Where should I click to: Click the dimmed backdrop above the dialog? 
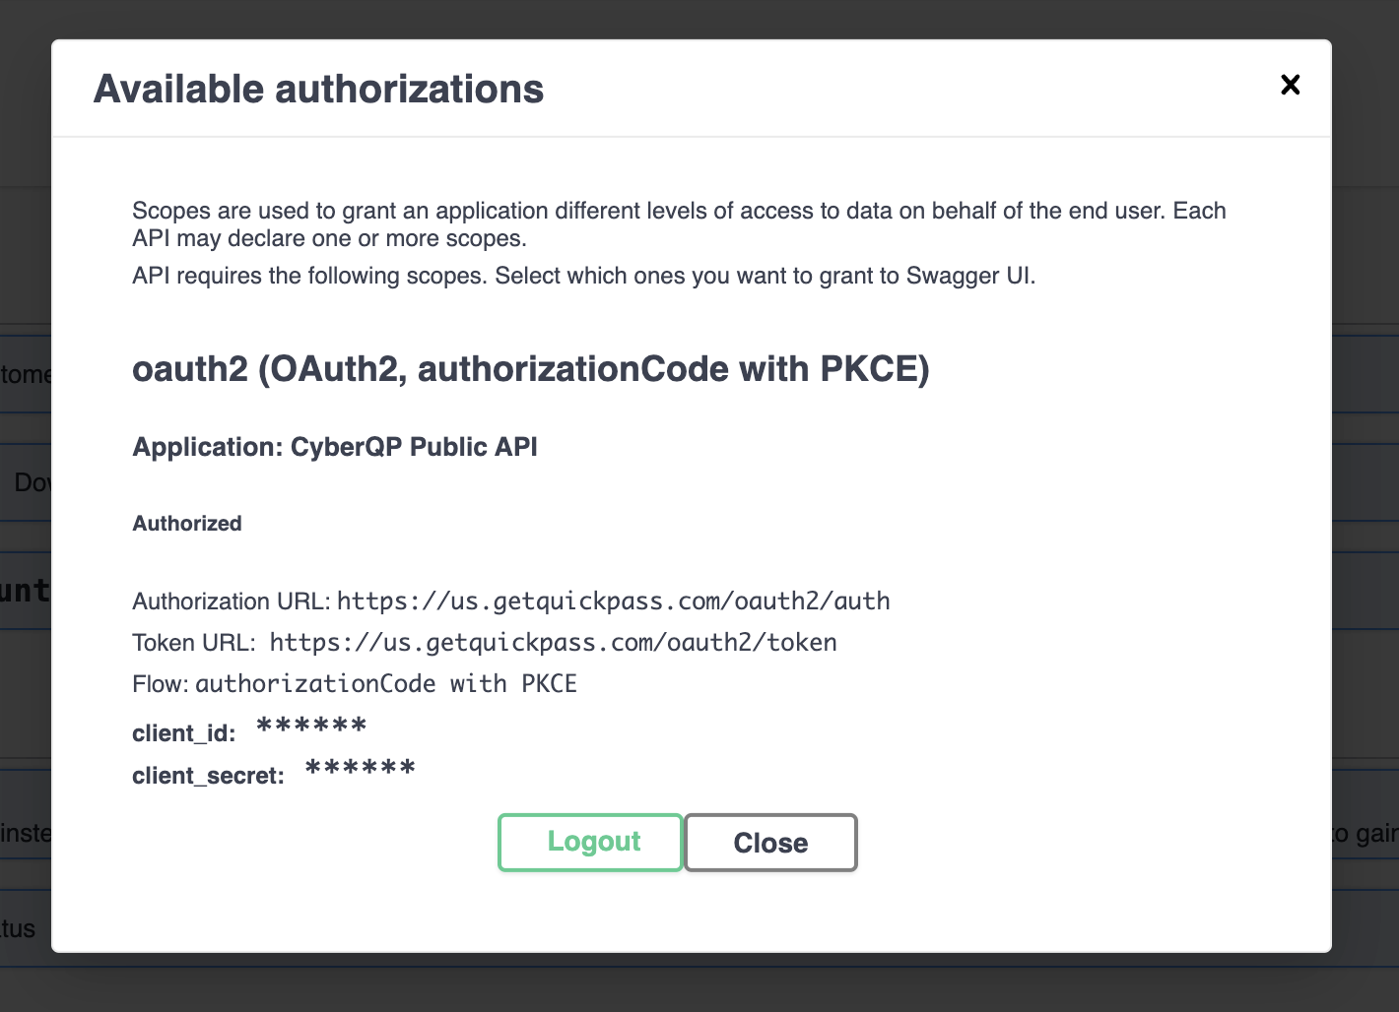699,18
